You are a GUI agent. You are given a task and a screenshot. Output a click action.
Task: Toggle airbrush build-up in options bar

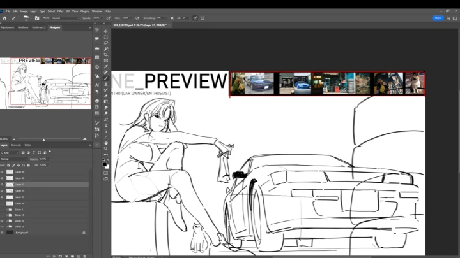pos(137,18)
